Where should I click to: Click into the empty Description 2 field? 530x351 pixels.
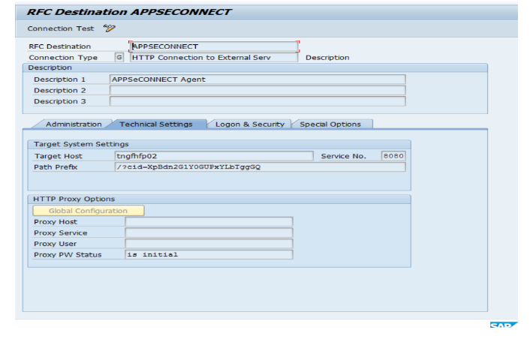point(257,91)
